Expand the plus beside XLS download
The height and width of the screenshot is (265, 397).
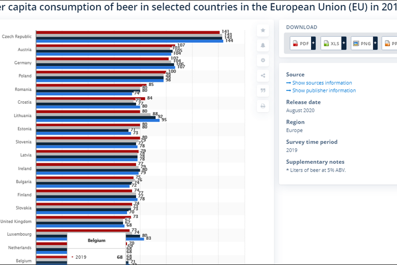tap(344, 44)
